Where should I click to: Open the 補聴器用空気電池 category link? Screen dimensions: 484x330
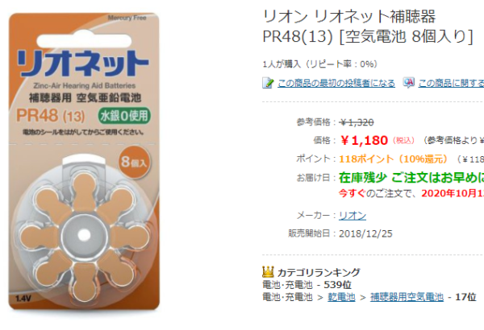pyautogui.click(x=407, y=297)
